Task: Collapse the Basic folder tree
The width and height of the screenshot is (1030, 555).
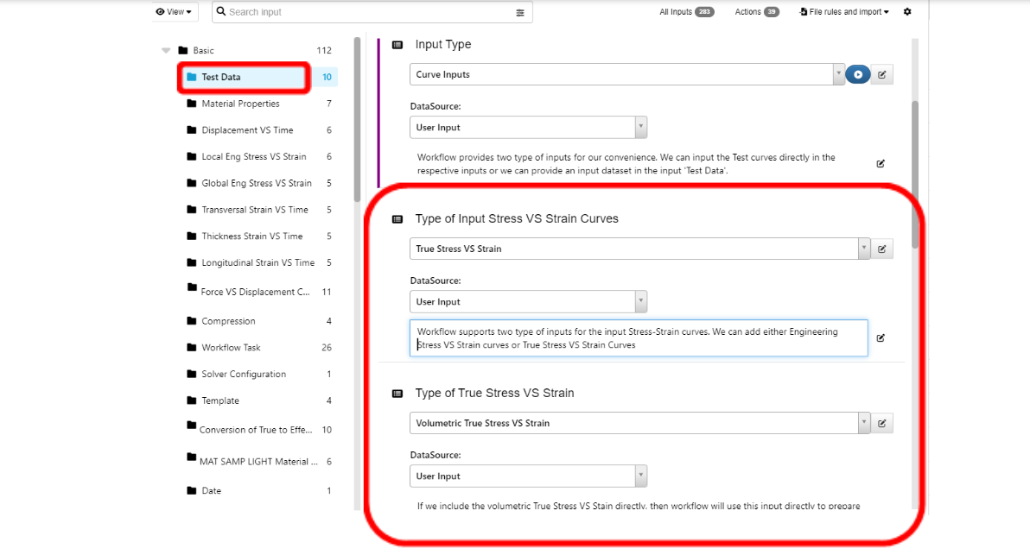Action: [x=166, y=51]
